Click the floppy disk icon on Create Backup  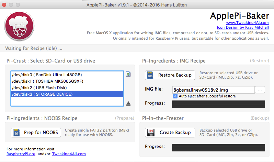click(x=151, y=133)
